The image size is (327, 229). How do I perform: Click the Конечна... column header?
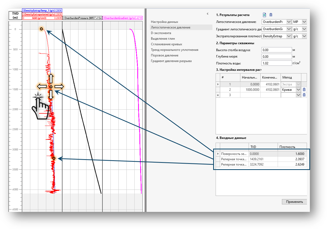[271, 77]
